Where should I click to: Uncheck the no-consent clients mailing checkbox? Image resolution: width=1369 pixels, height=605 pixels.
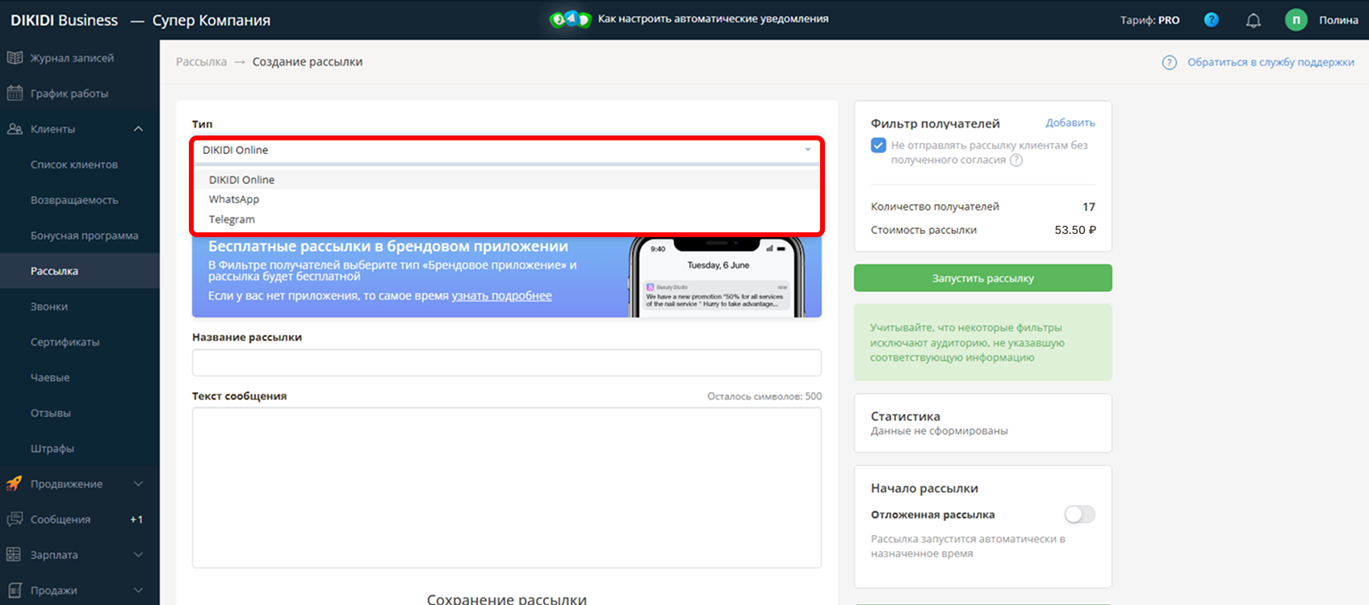878,146
